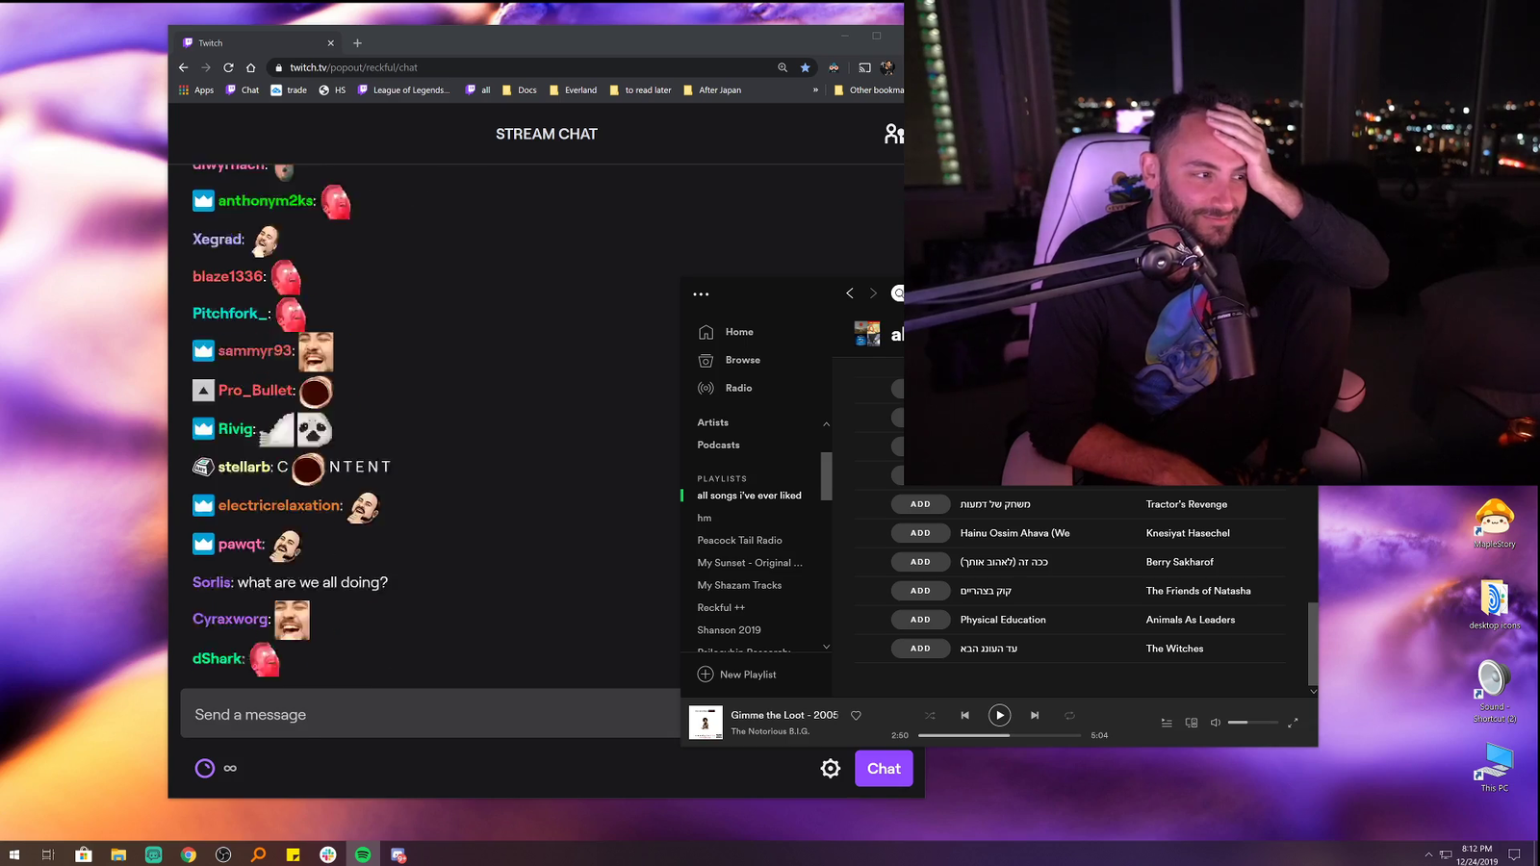Open the This PC desktop icon
The height and width of the screenshot is (866, 1540).
coord(1494,767)
